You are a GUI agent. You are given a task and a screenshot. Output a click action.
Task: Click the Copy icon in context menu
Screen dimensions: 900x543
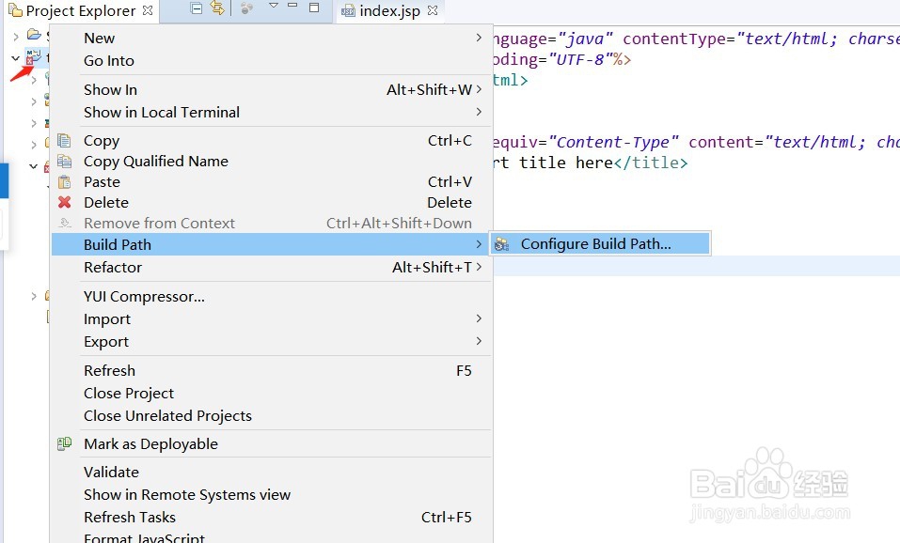[64, 141]
